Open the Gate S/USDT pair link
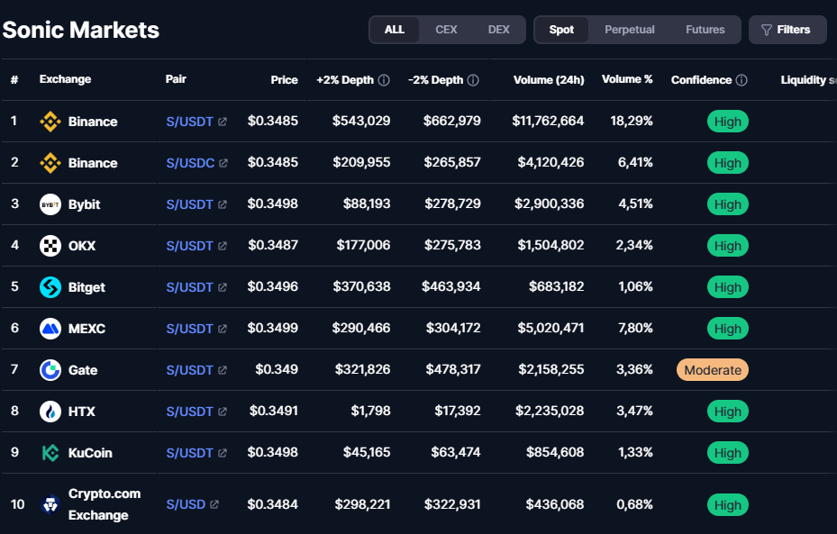This screenshot has width=837, height=534. (189, 370)
